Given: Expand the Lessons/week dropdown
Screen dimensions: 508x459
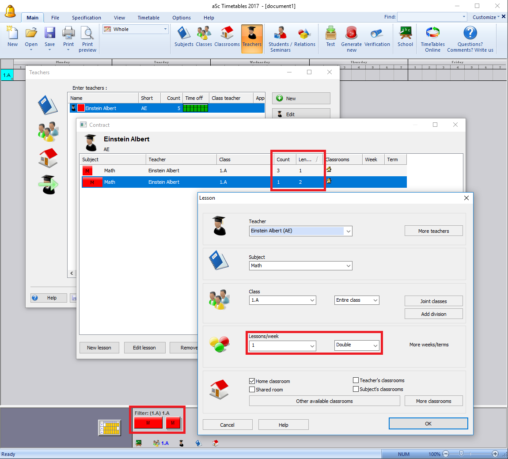Looking at the screenshot, I should 312,345.
